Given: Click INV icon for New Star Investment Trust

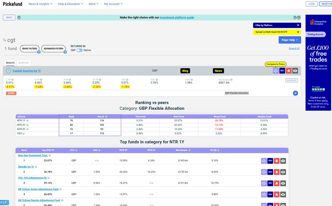Looking at the screenshot, I should 271,161.
